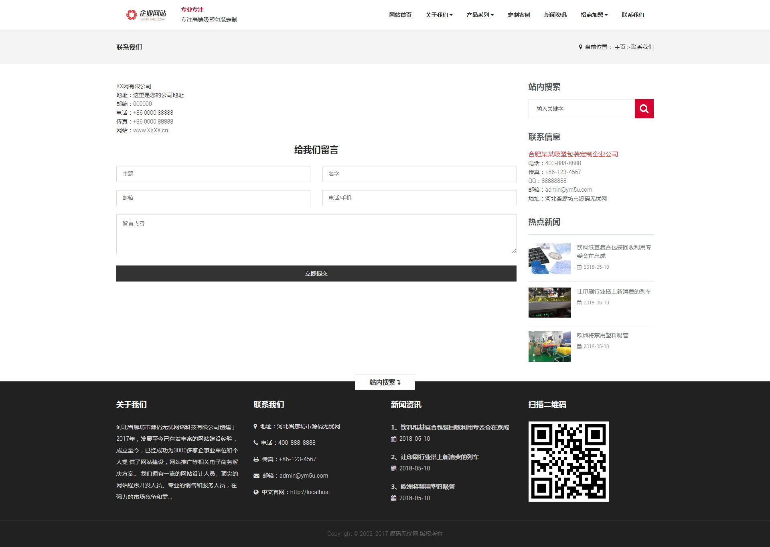Image resolution: width=770 pixels, height=547 pixels.
Task: Click the 主页 breadcrumb link
Action: 620,47
